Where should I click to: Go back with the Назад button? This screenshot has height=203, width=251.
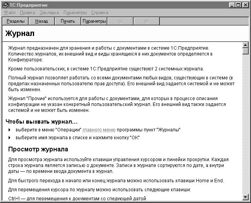coord(41,21)
